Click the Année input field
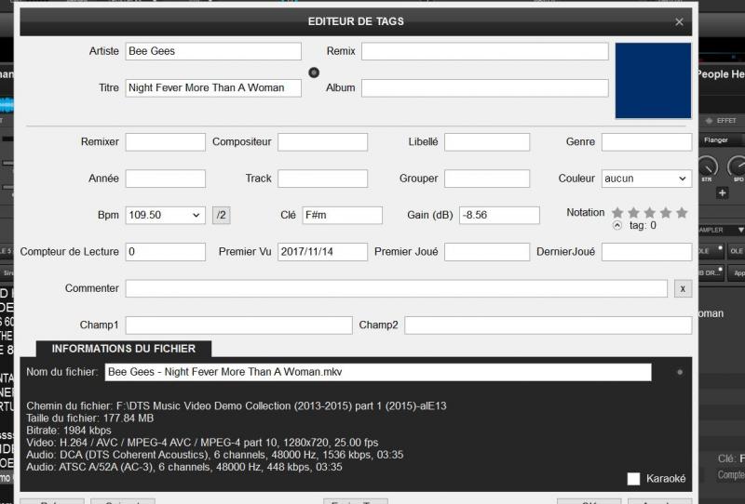 click(x=166, y=179)
